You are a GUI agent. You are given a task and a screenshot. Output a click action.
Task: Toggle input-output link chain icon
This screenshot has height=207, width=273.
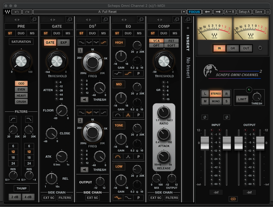[x=233, y=199]
